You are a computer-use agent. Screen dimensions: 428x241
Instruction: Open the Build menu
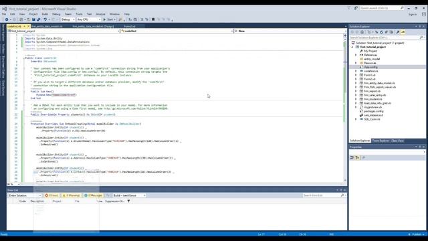(x=45, y=14)
